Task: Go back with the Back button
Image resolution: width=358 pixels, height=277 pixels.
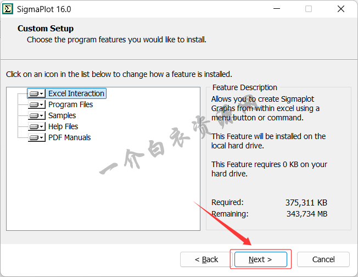Action: point(206,259)
